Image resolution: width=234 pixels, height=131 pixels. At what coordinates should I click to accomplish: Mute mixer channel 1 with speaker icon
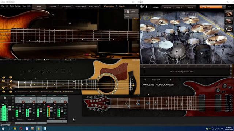coord(23,105)
